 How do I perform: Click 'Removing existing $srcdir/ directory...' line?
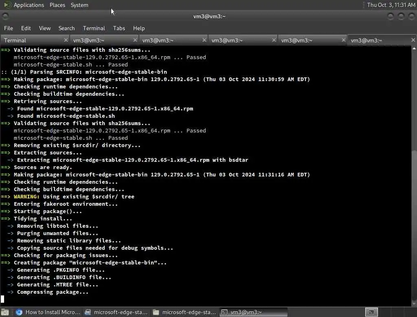tap(77, 145)
